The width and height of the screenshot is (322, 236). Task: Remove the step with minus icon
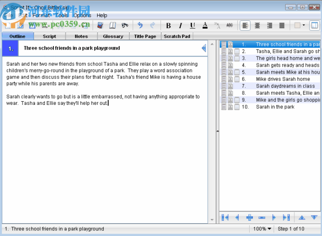coord(262,218)
